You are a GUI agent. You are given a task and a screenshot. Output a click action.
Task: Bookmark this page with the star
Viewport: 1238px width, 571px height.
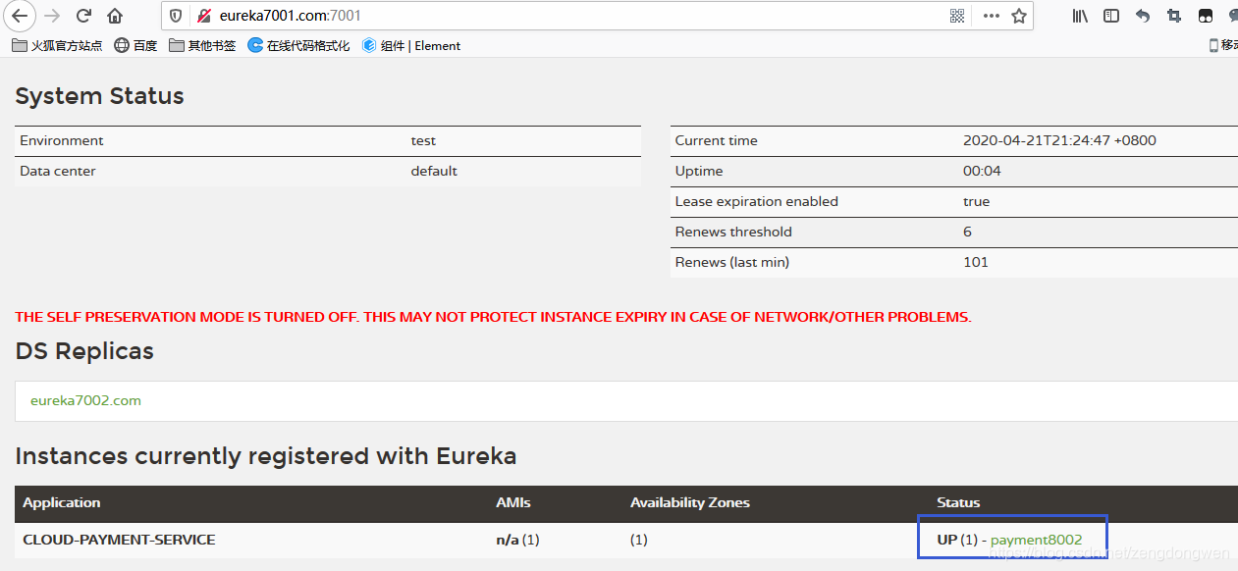(1019, 16)
